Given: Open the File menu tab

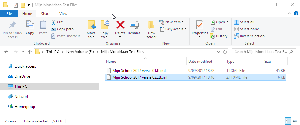Looking at the screenshot, I should (9, 14).
